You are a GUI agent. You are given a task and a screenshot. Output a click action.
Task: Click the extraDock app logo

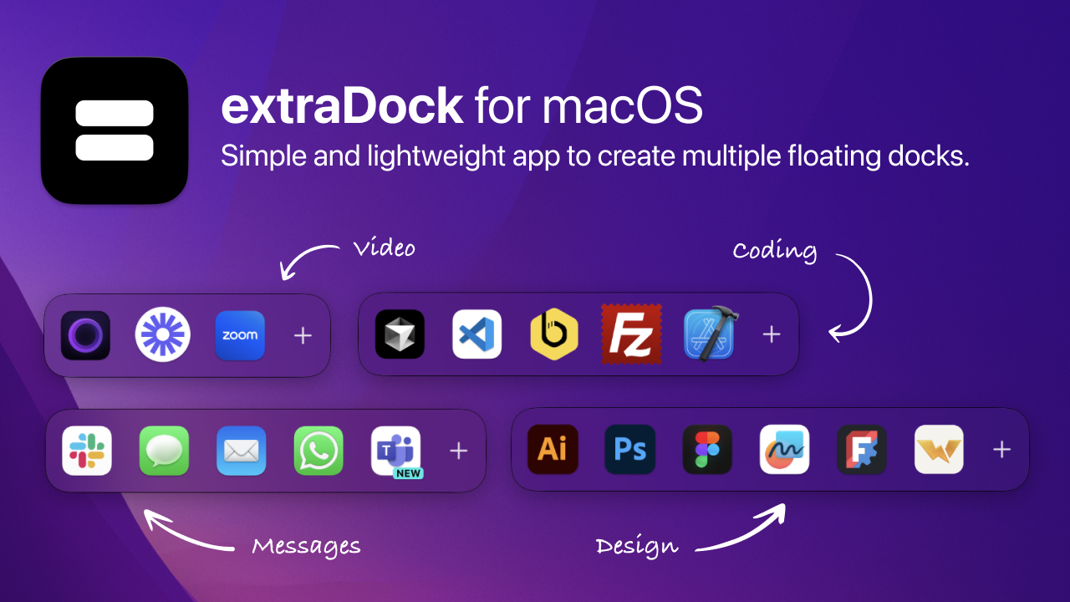pyautogui.click(x=115, y=130)
